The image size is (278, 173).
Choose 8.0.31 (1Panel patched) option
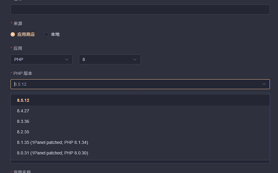pyautogui.click(x=140, y=153)
